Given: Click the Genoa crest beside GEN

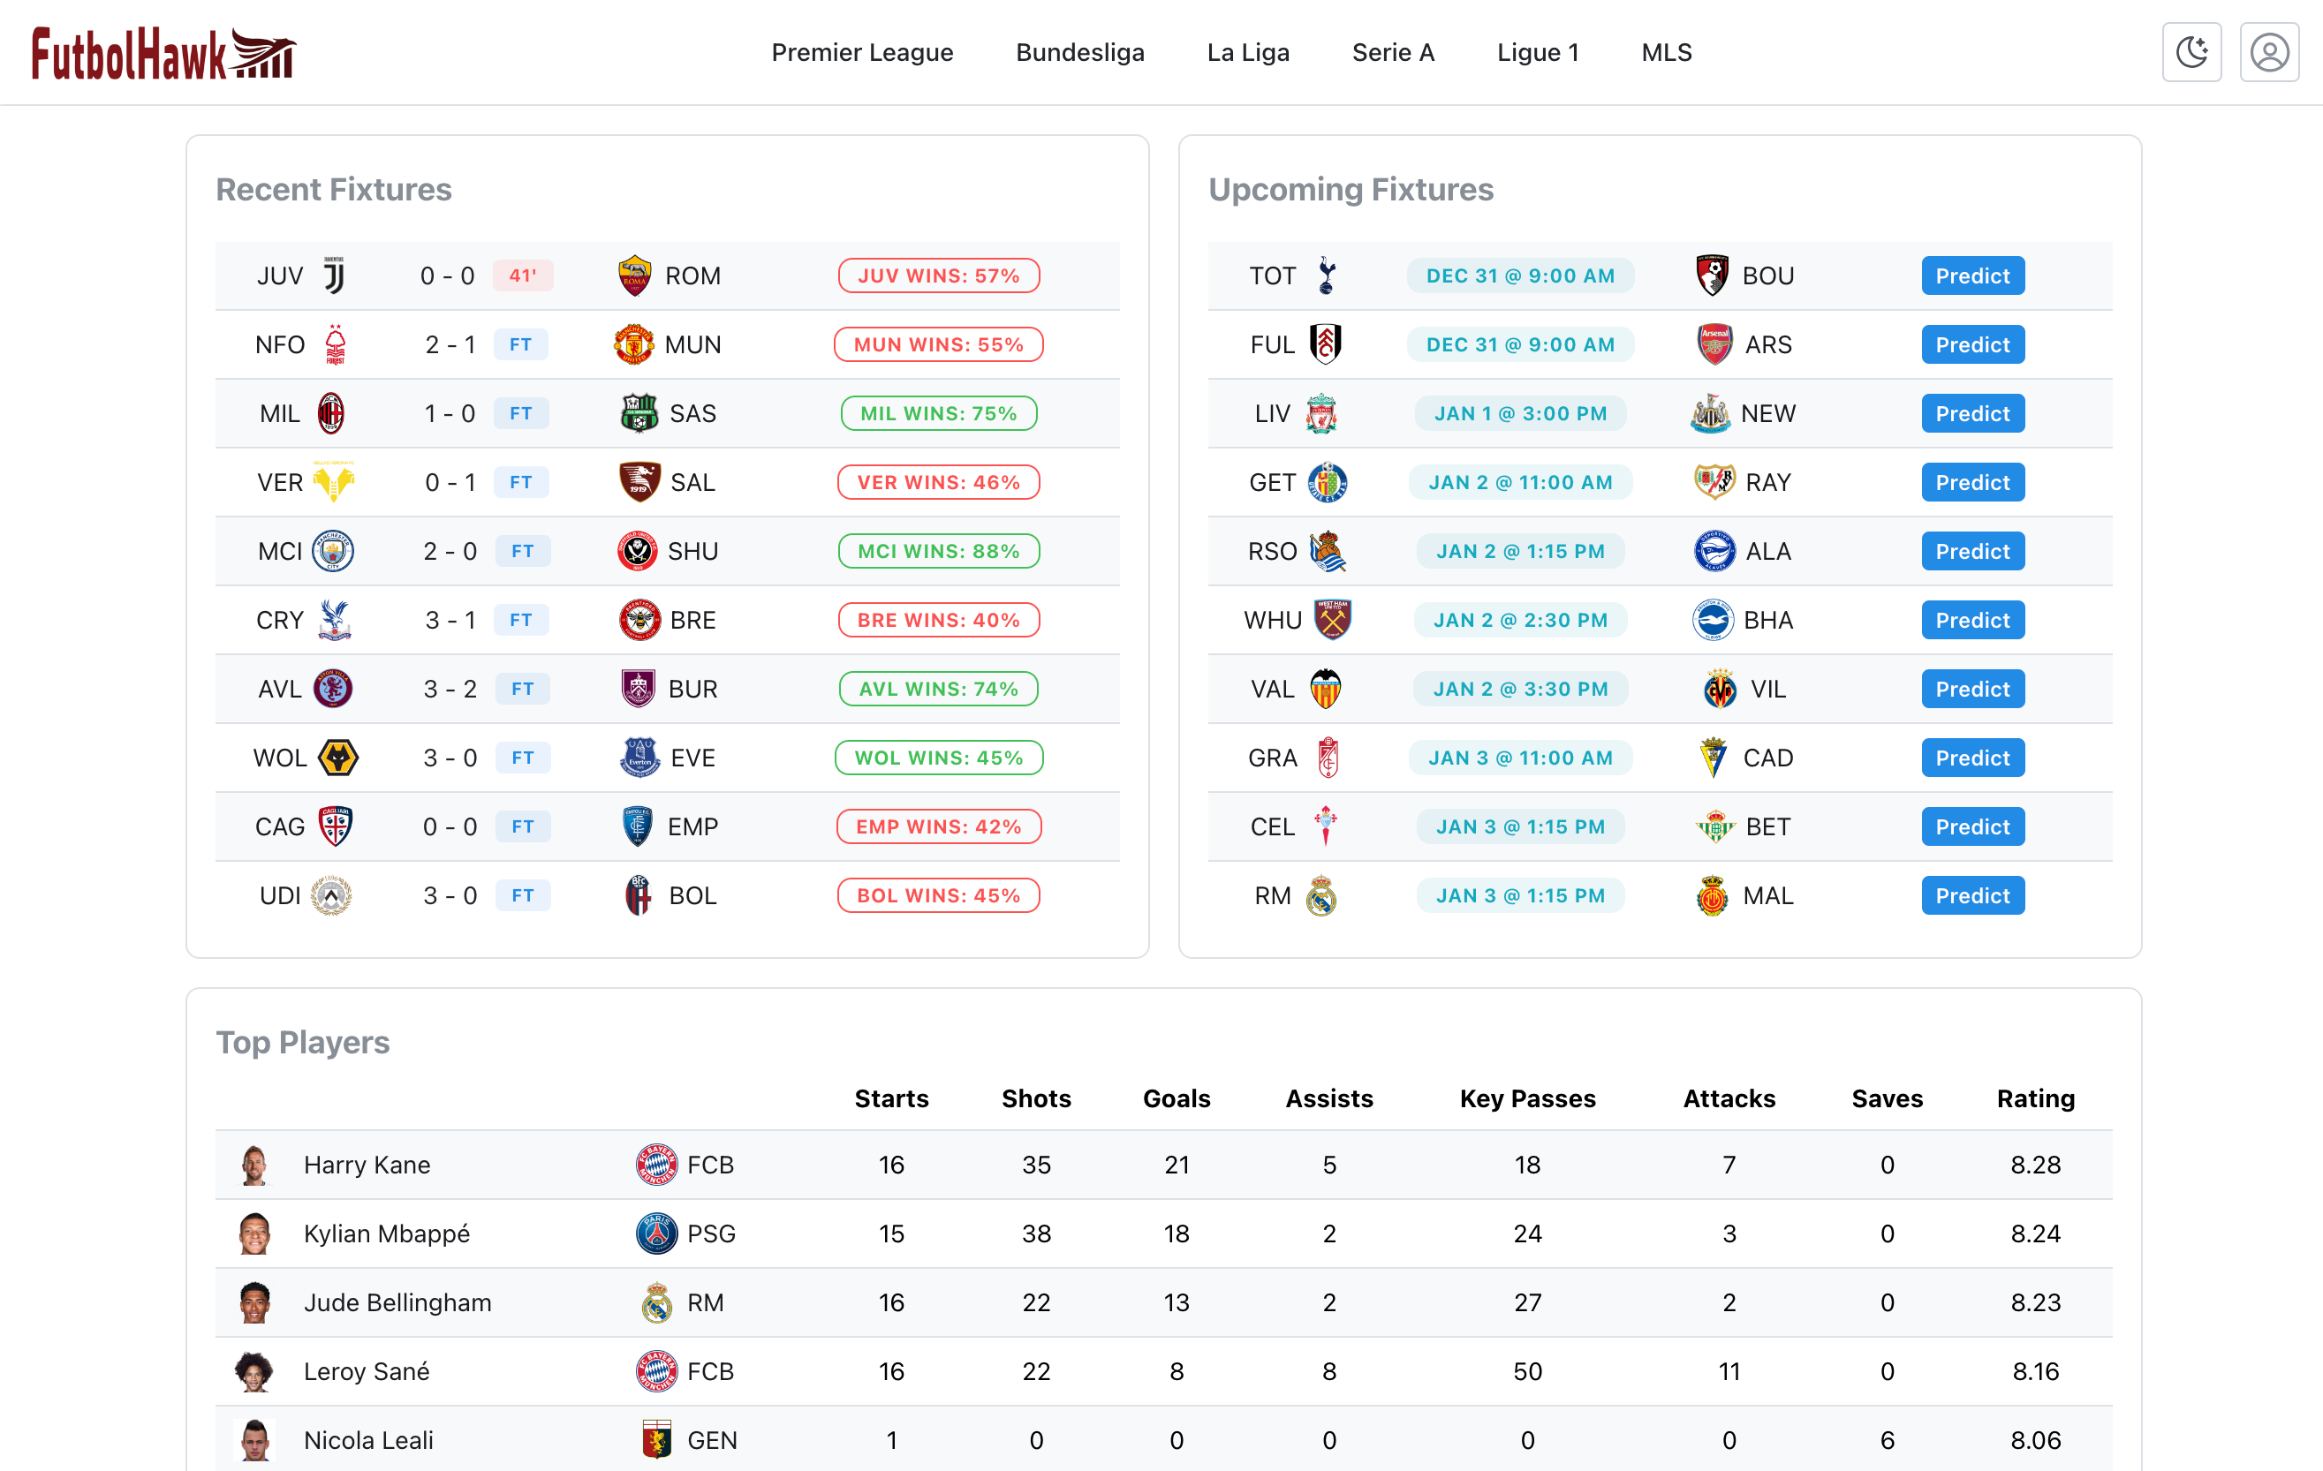Looking at the screenshot, I should 656,1440.
